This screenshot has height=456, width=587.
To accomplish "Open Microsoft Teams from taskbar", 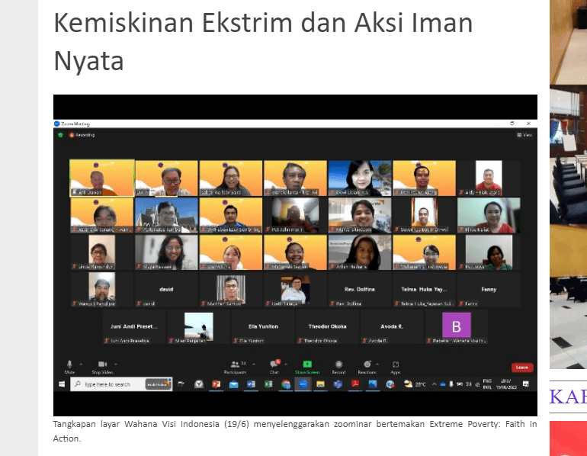I will point(338,384).
